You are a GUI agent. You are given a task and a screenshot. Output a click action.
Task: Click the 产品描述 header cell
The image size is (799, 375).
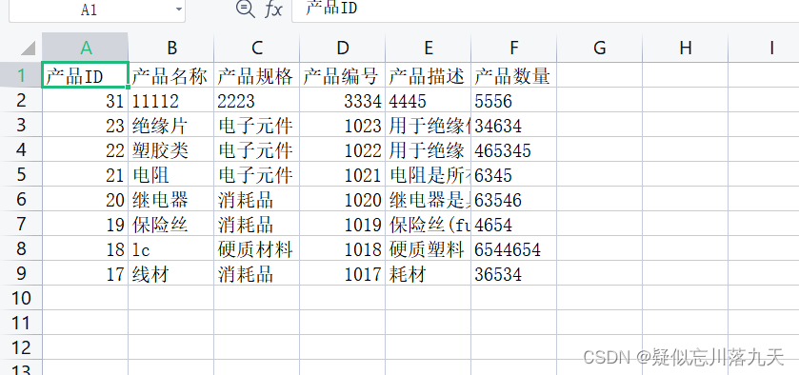pyautogui.click(x=428, y=75)
